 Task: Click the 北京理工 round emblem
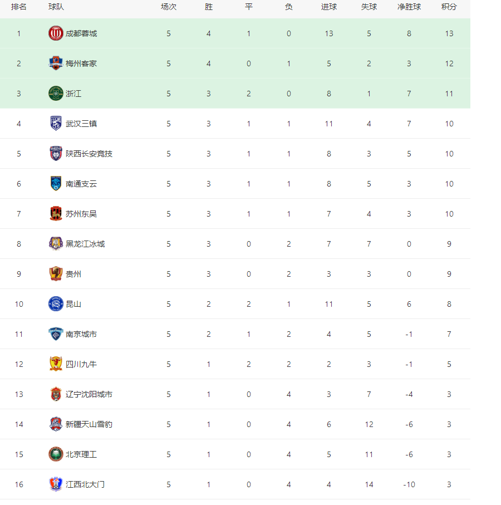(56, 454)
